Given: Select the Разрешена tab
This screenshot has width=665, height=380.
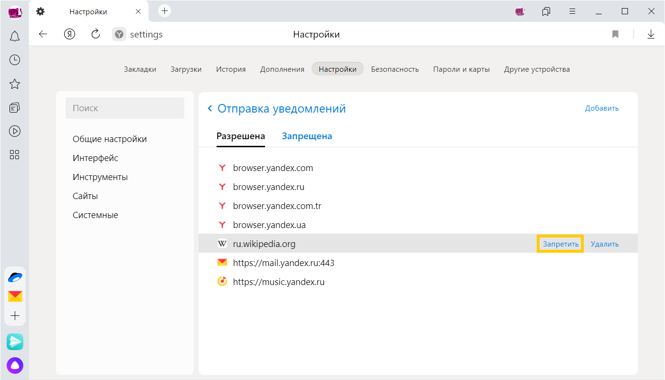Looking at the screenshot, I should click(x=241, y=136).
